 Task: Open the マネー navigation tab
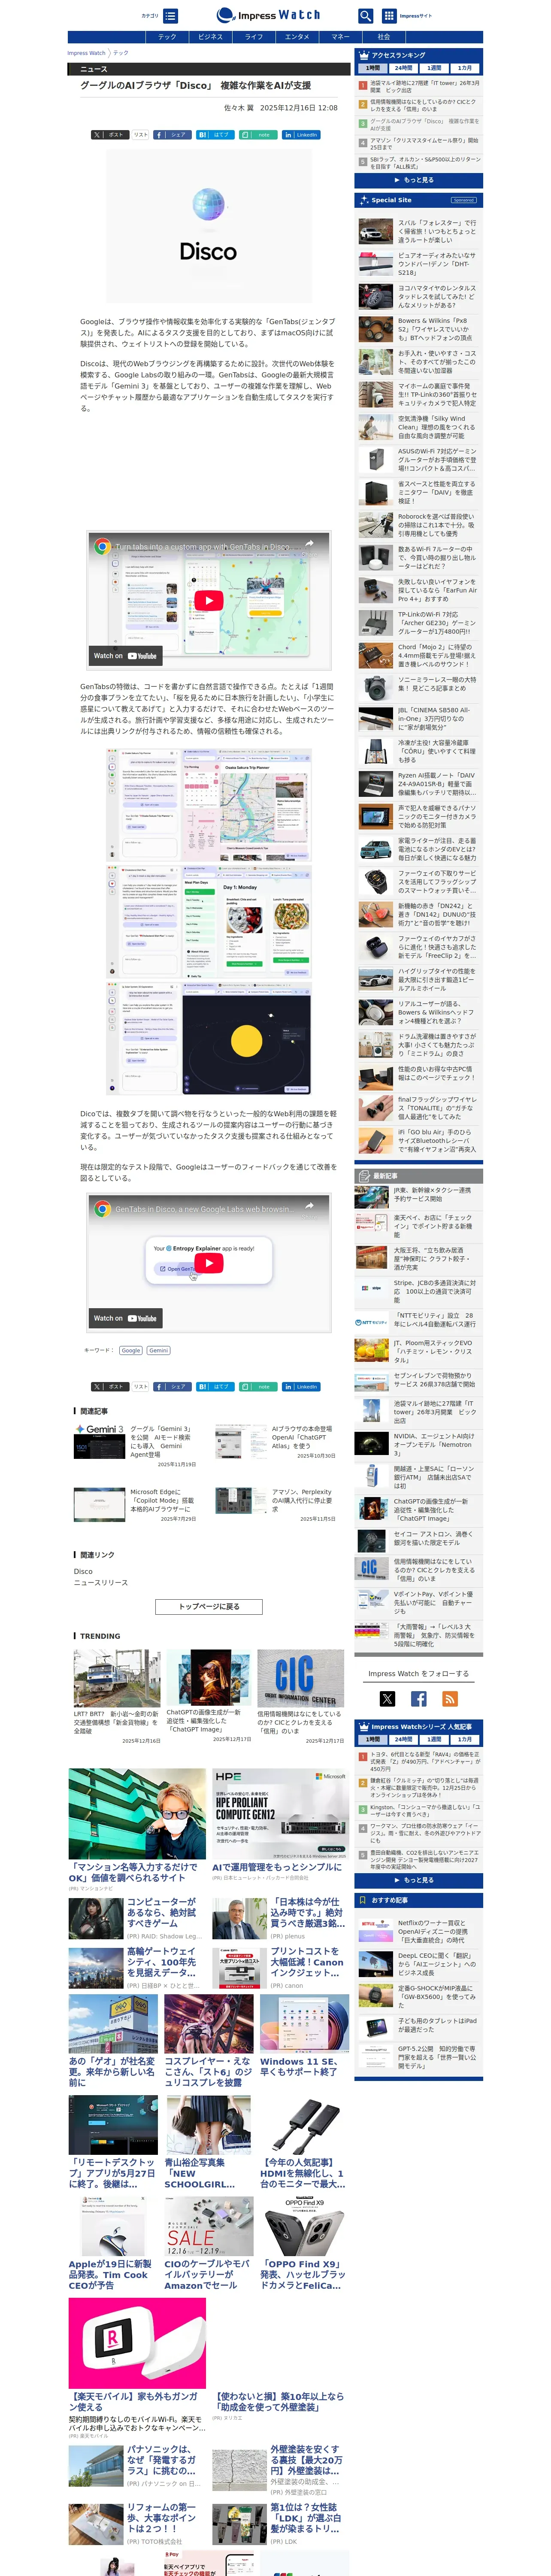(340, 37)
